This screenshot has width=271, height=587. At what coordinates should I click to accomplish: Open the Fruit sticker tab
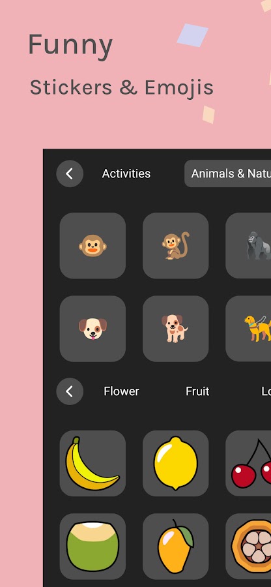(x=197, y=391)
